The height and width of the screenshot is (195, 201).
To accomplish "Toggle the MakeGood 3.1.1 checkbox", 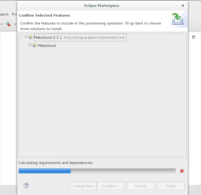I will coord(26,37).
